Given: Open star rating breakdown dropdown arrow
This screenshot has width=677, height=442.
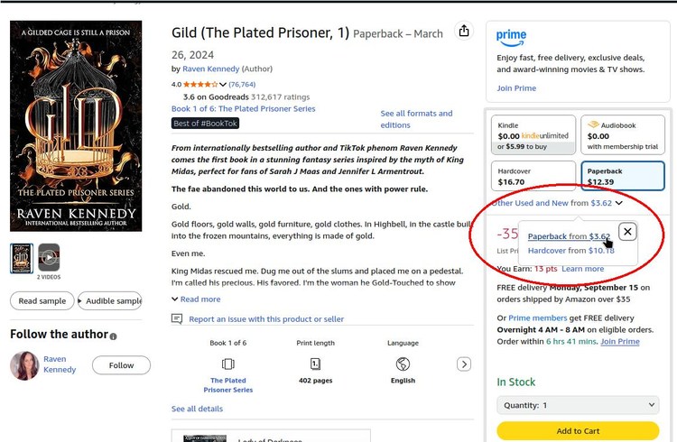Looking at the screenshot, I should pos(223,85).
